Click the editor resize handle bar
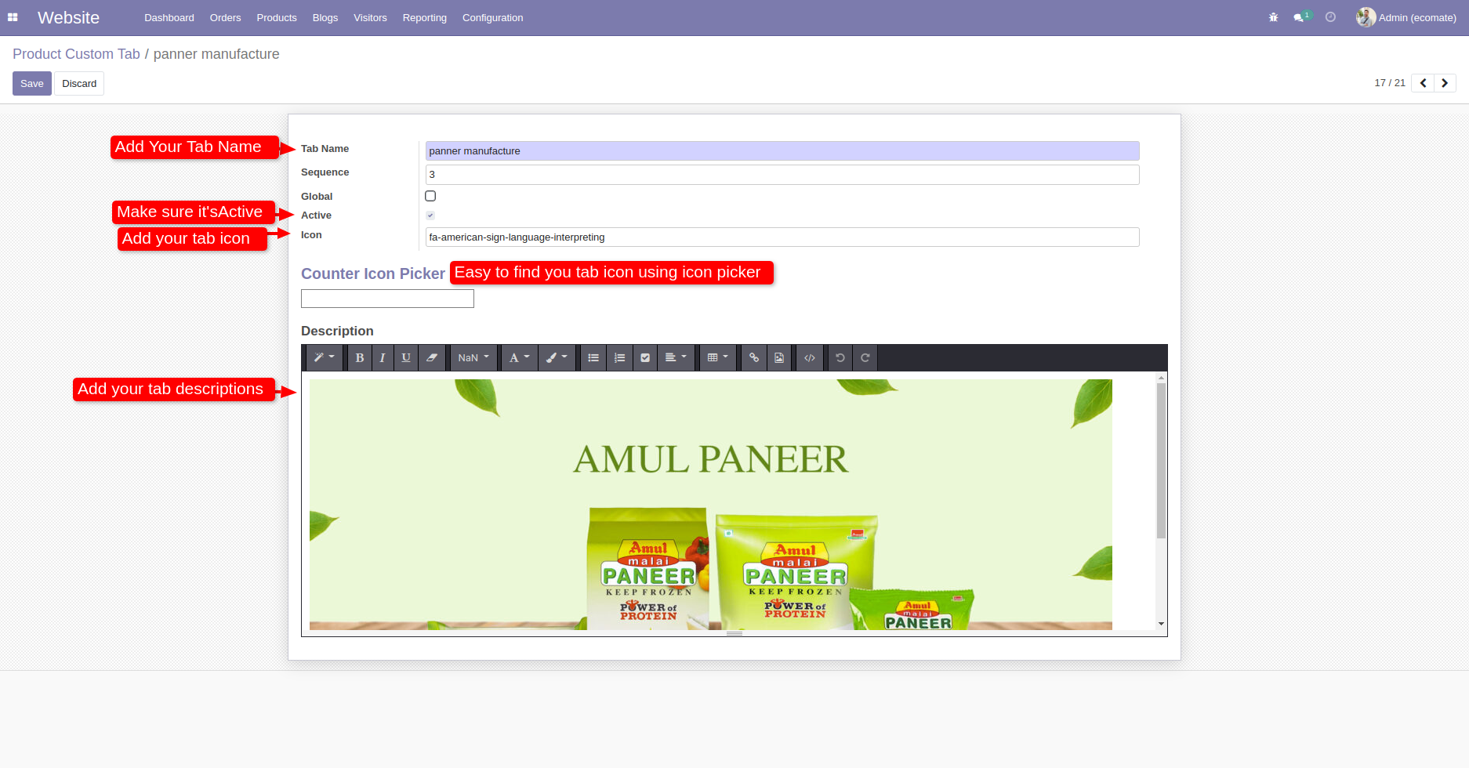This screenshot has width=1469, height=768. (x=734, y=633)
